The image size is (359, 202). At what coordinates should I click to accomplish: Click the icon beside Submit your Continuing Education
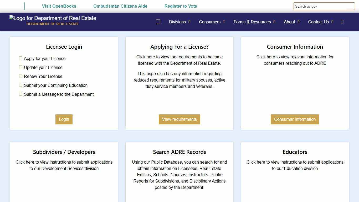pyautogui.click(x=20, y=85)
